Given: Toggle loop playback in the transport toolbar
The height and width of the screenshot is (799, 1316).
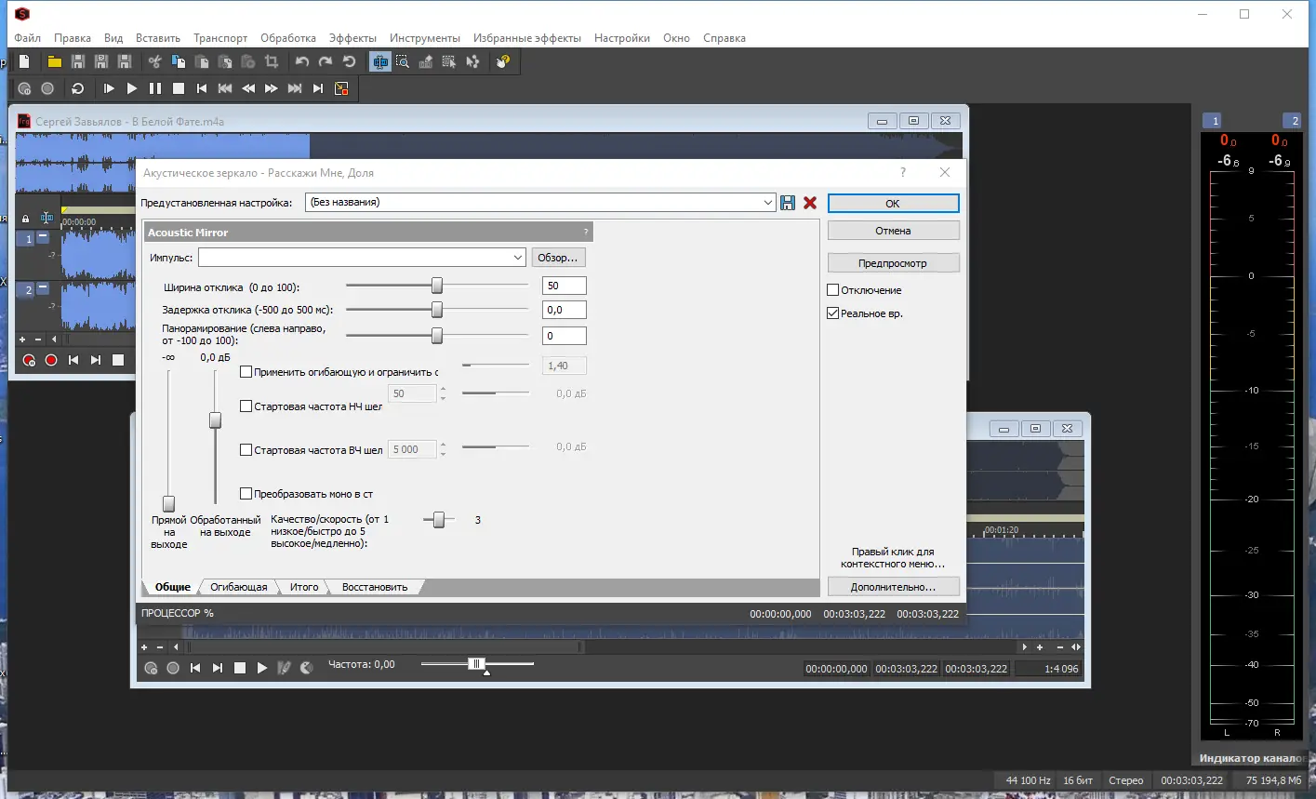Looking at the screenshot, I should (x=78, y=88).
